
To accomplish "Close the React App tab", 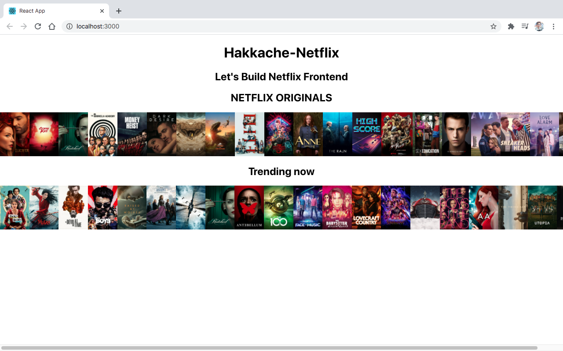I will point(102,11).
